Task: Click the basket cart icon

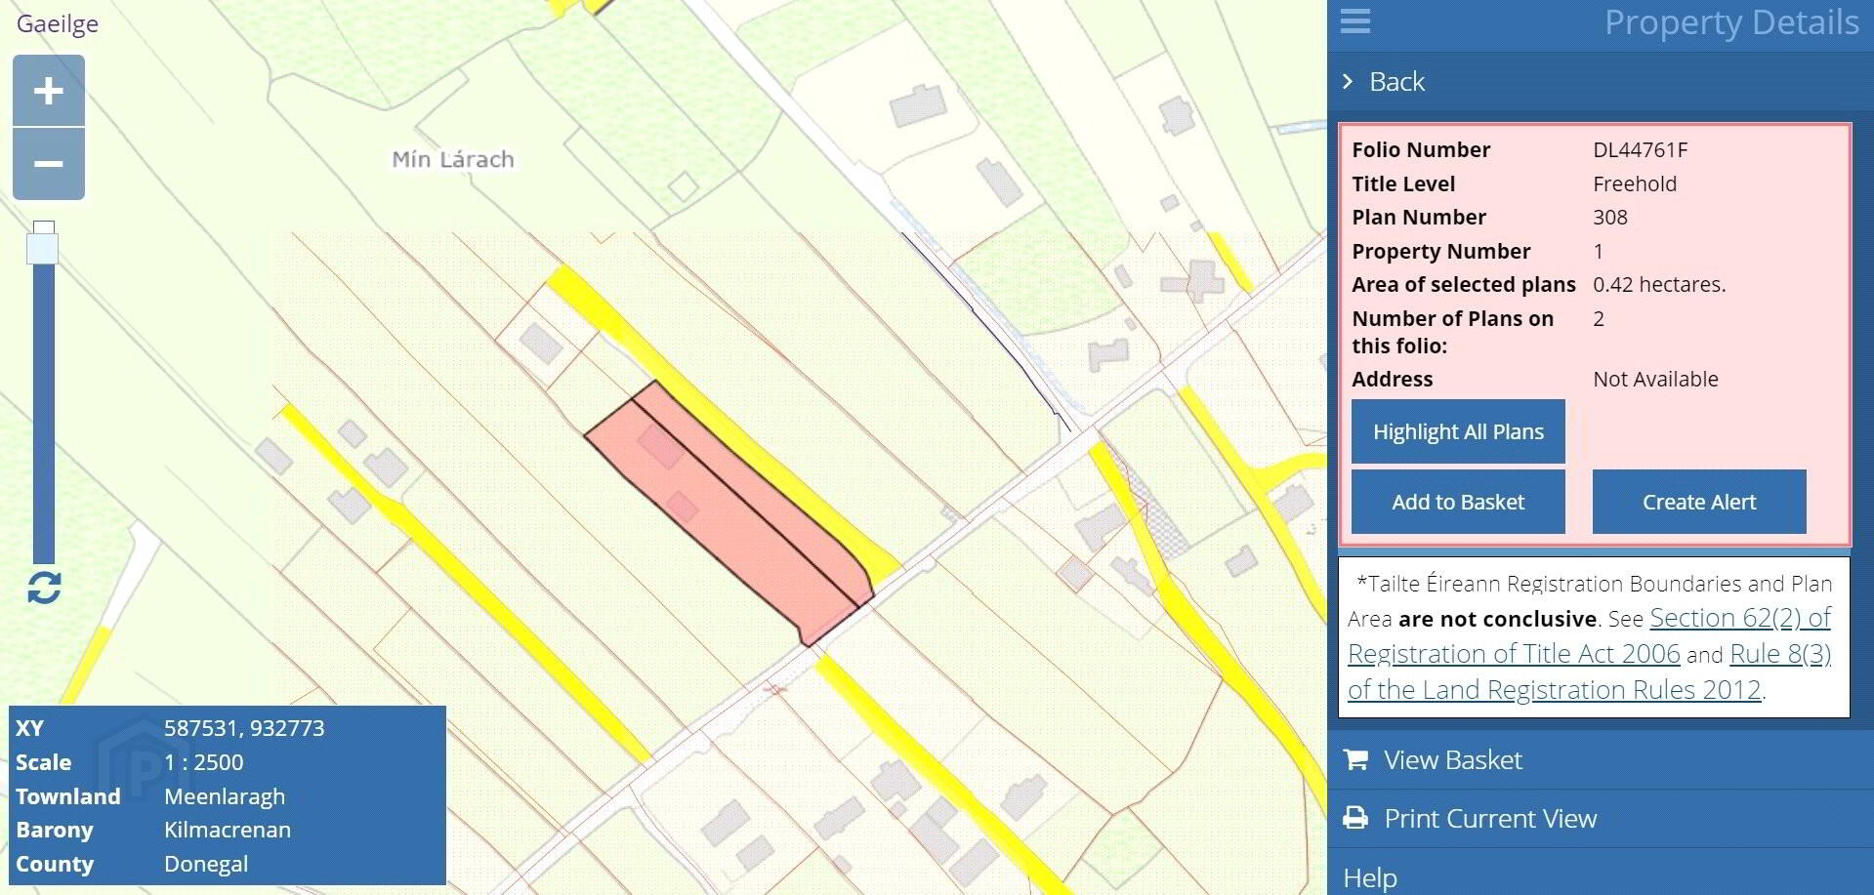Action: pyautogui.click(x=1355, y=759)
